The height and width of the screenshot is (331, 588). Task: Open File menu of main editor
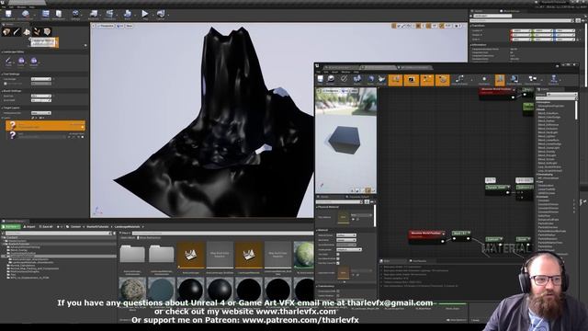coord(4,6)
